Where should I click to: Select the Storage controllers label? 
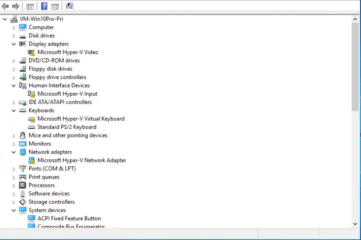click(x=52, y=202)
